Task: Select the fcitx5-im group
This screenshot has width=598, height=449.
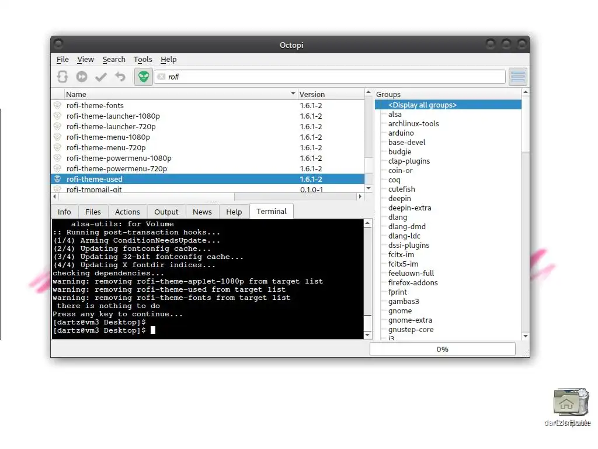Action: coord(403,264)
